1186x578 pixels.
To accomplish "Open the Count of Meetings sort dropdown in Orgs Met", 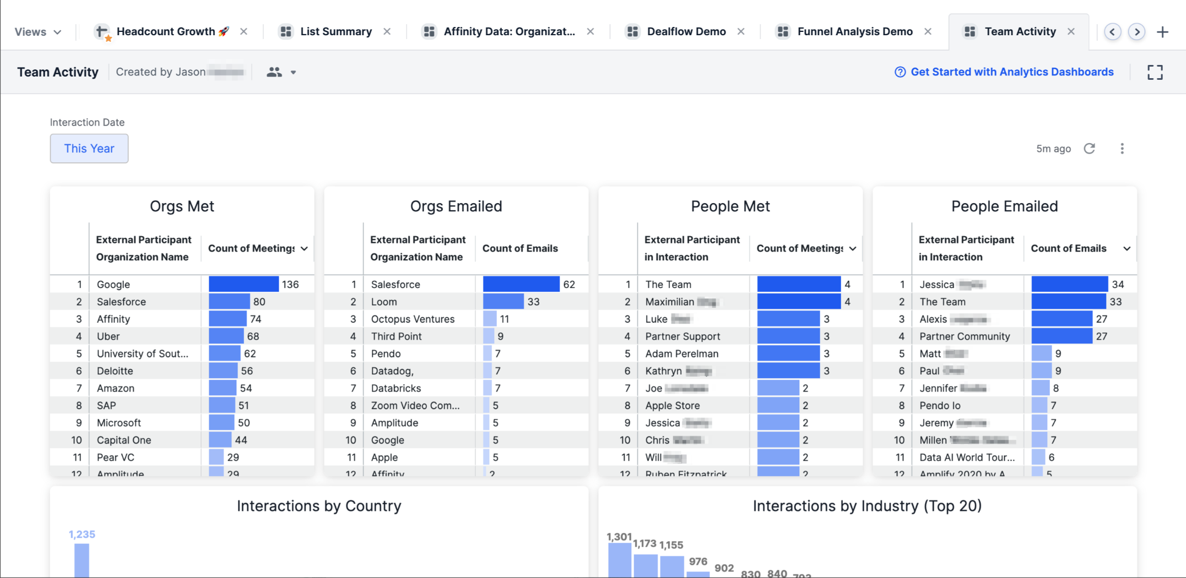I will click(305, 248).
